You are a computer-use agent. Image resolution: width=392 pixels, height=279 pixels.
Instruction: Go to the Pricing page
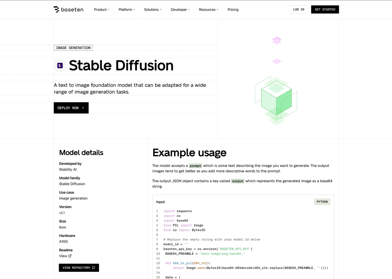pos(233,9)
